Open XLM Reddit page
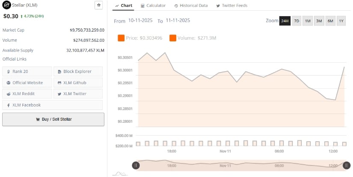 point(27,93)
